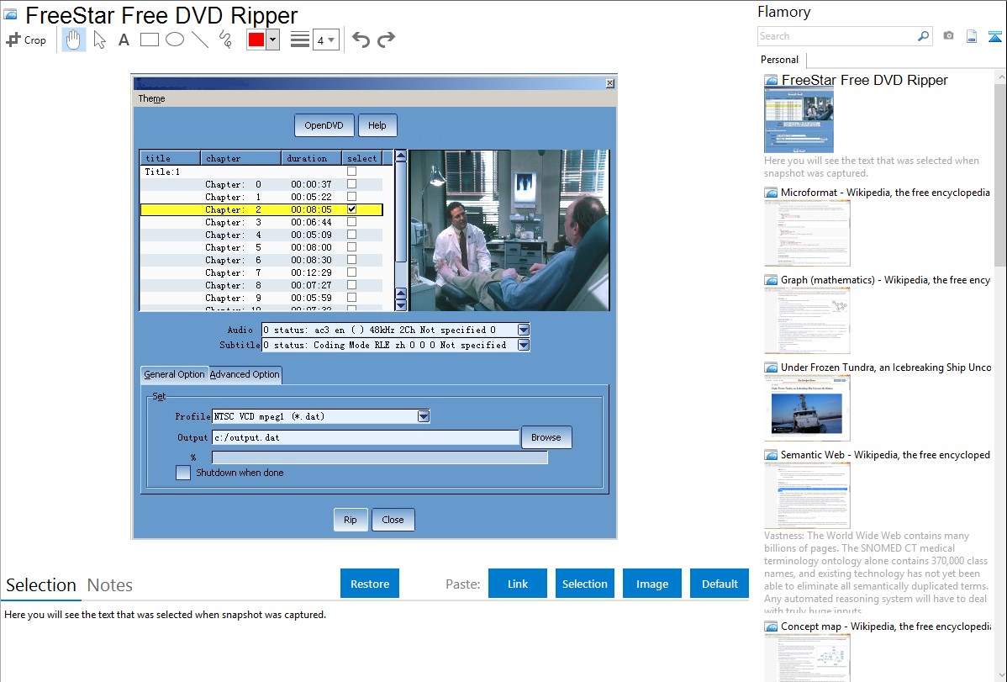
Task: Expand the Audio track dropdown
Action: point(524,330)
